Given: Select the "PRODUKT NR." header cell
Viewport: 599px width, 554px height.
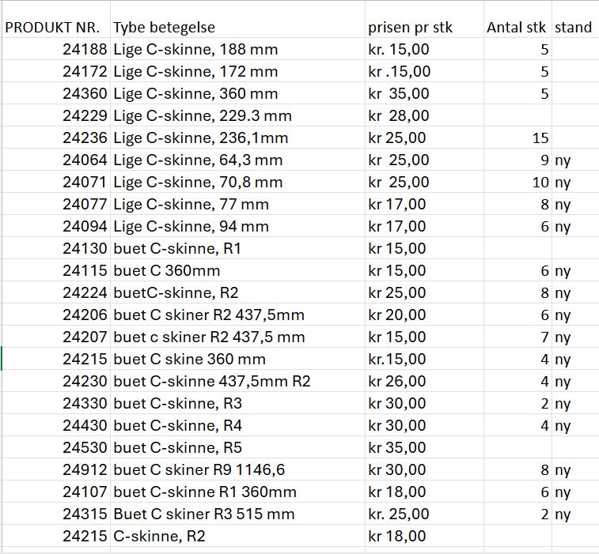Looking at the screenshot, I should (55, 28).
